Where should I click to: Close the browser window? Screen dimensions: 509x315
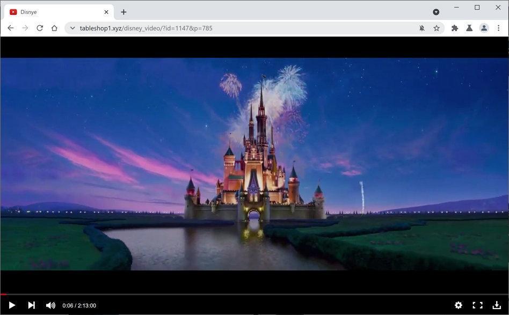click(498, 7)
